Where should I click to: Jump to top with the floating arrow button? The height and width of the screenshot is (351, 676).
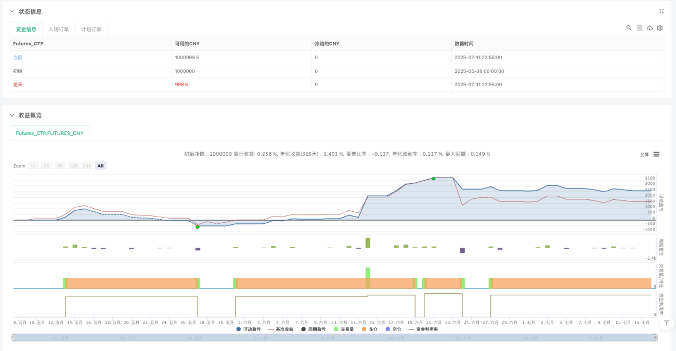coord(667,323)
